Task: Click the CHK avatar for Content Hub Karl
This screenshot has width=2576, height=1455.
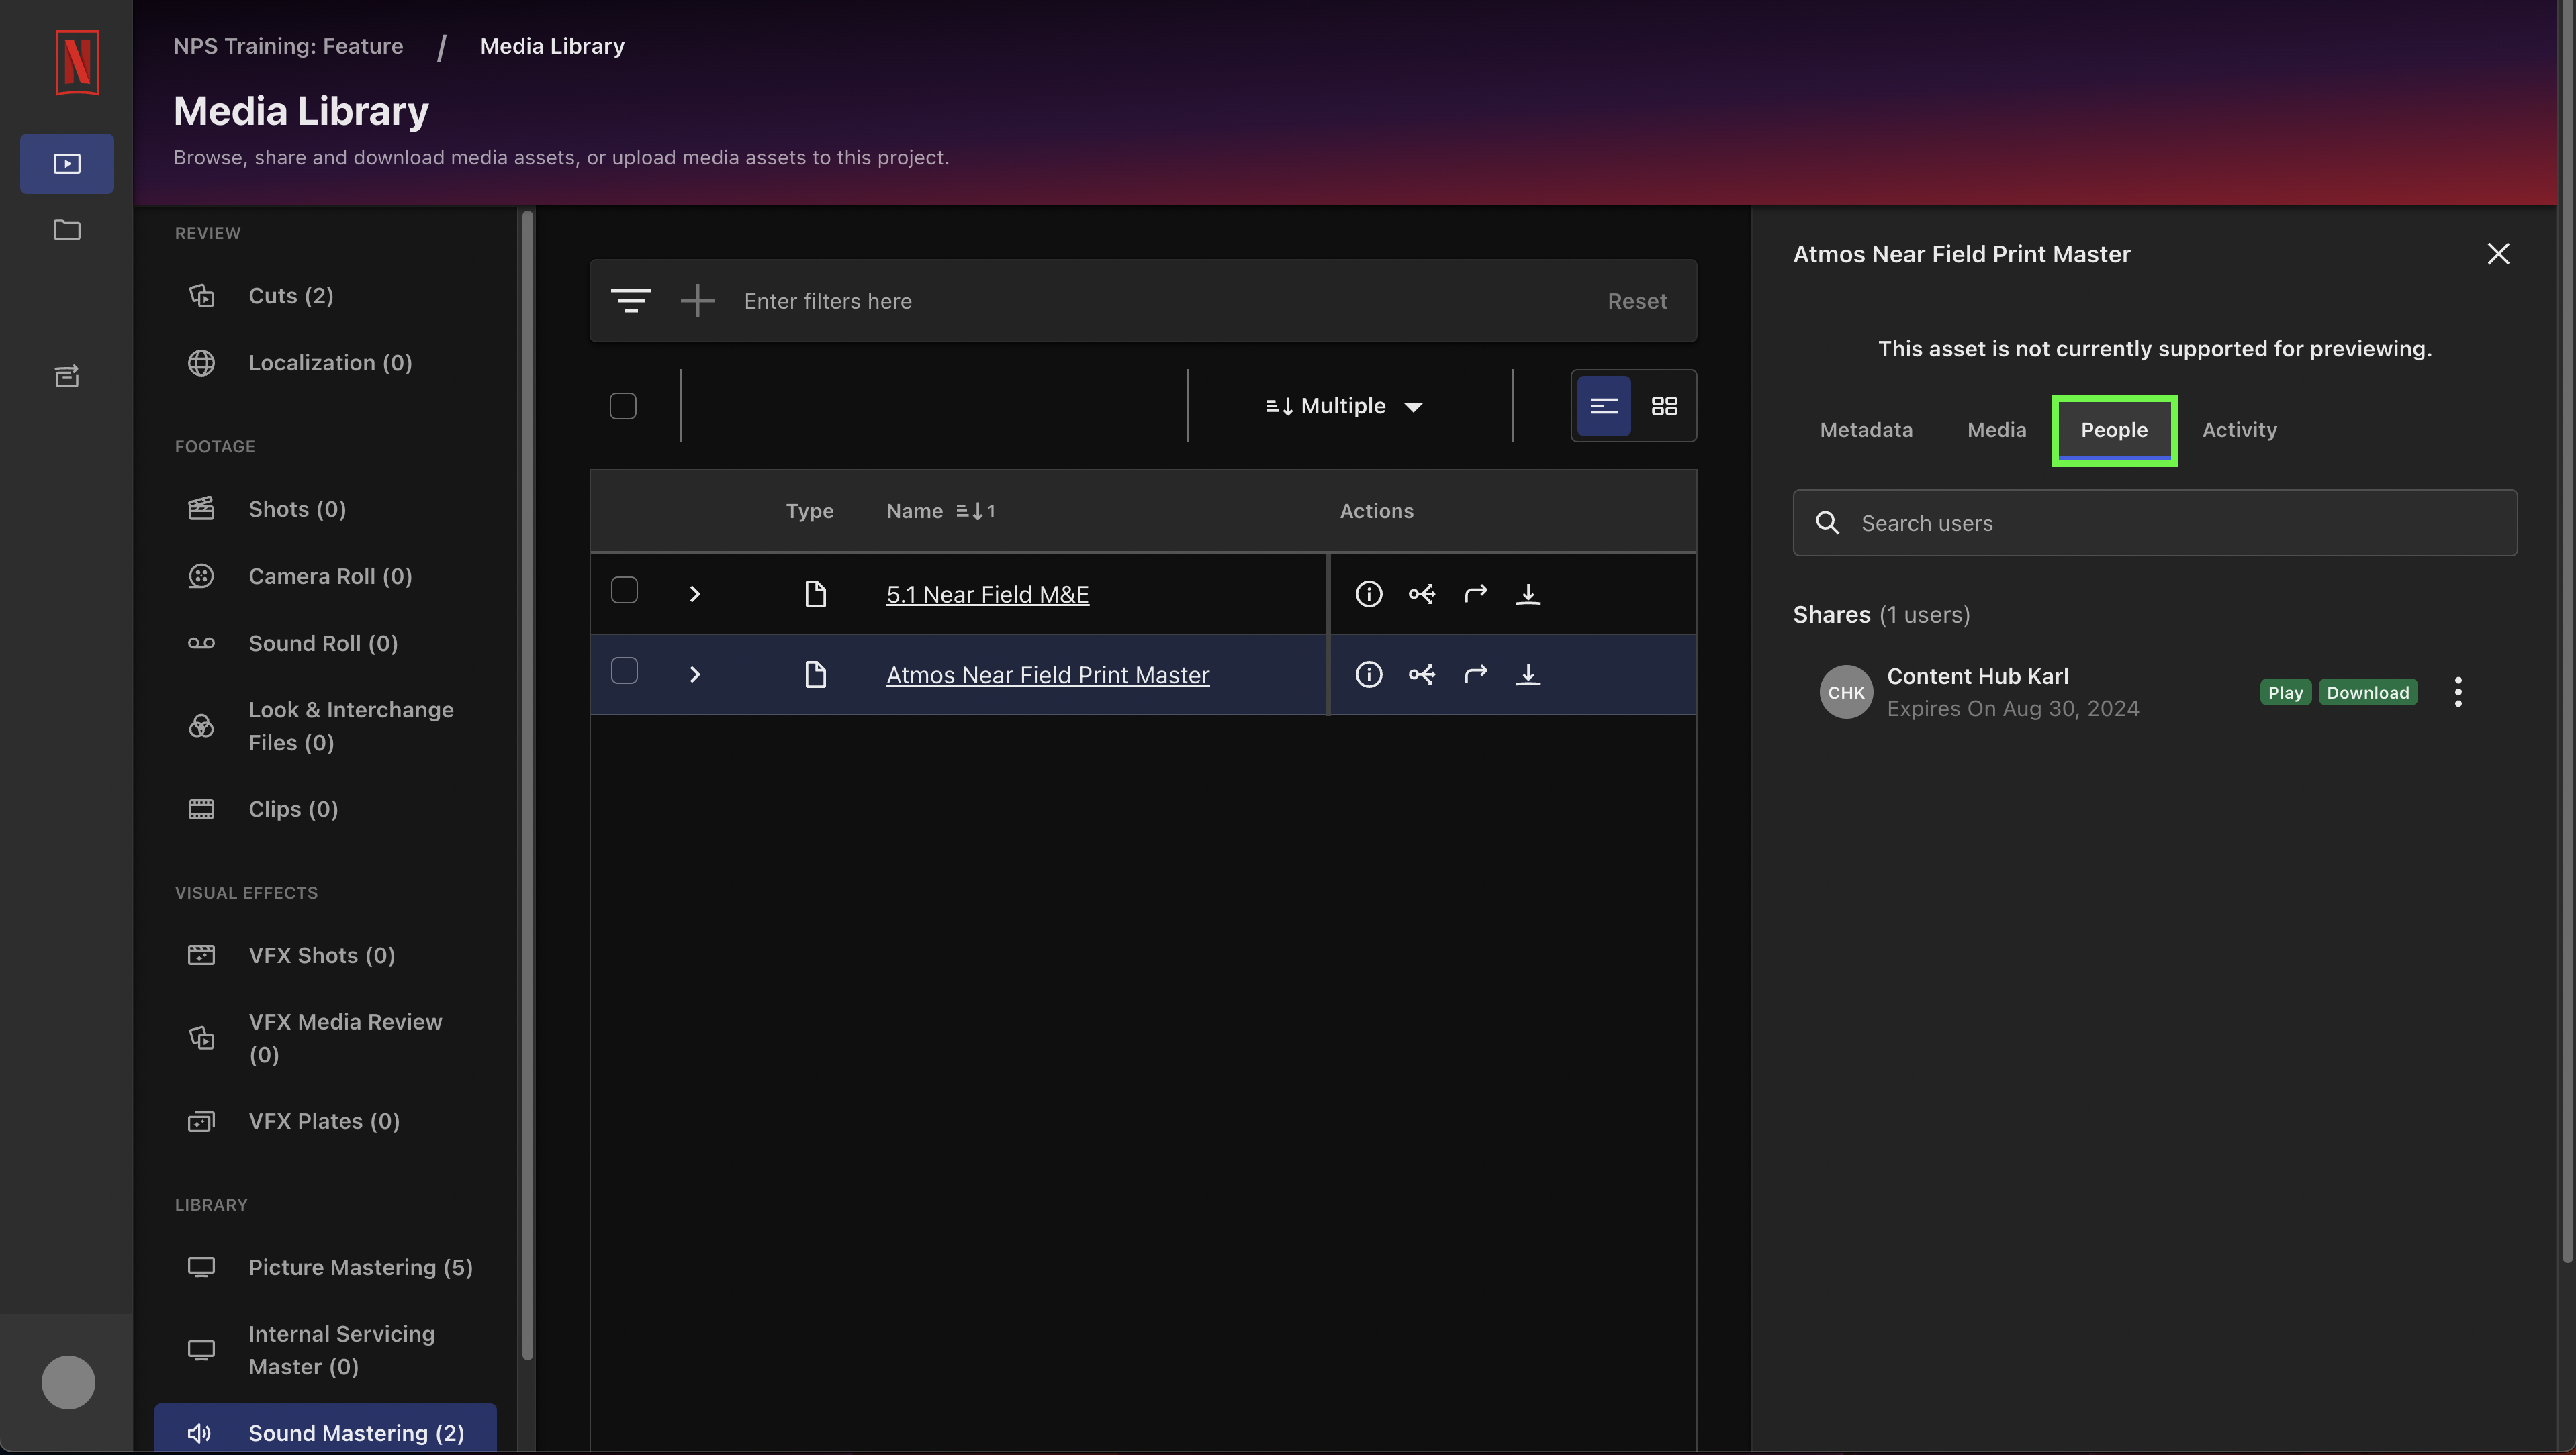Action: (x=1846, y=691)
